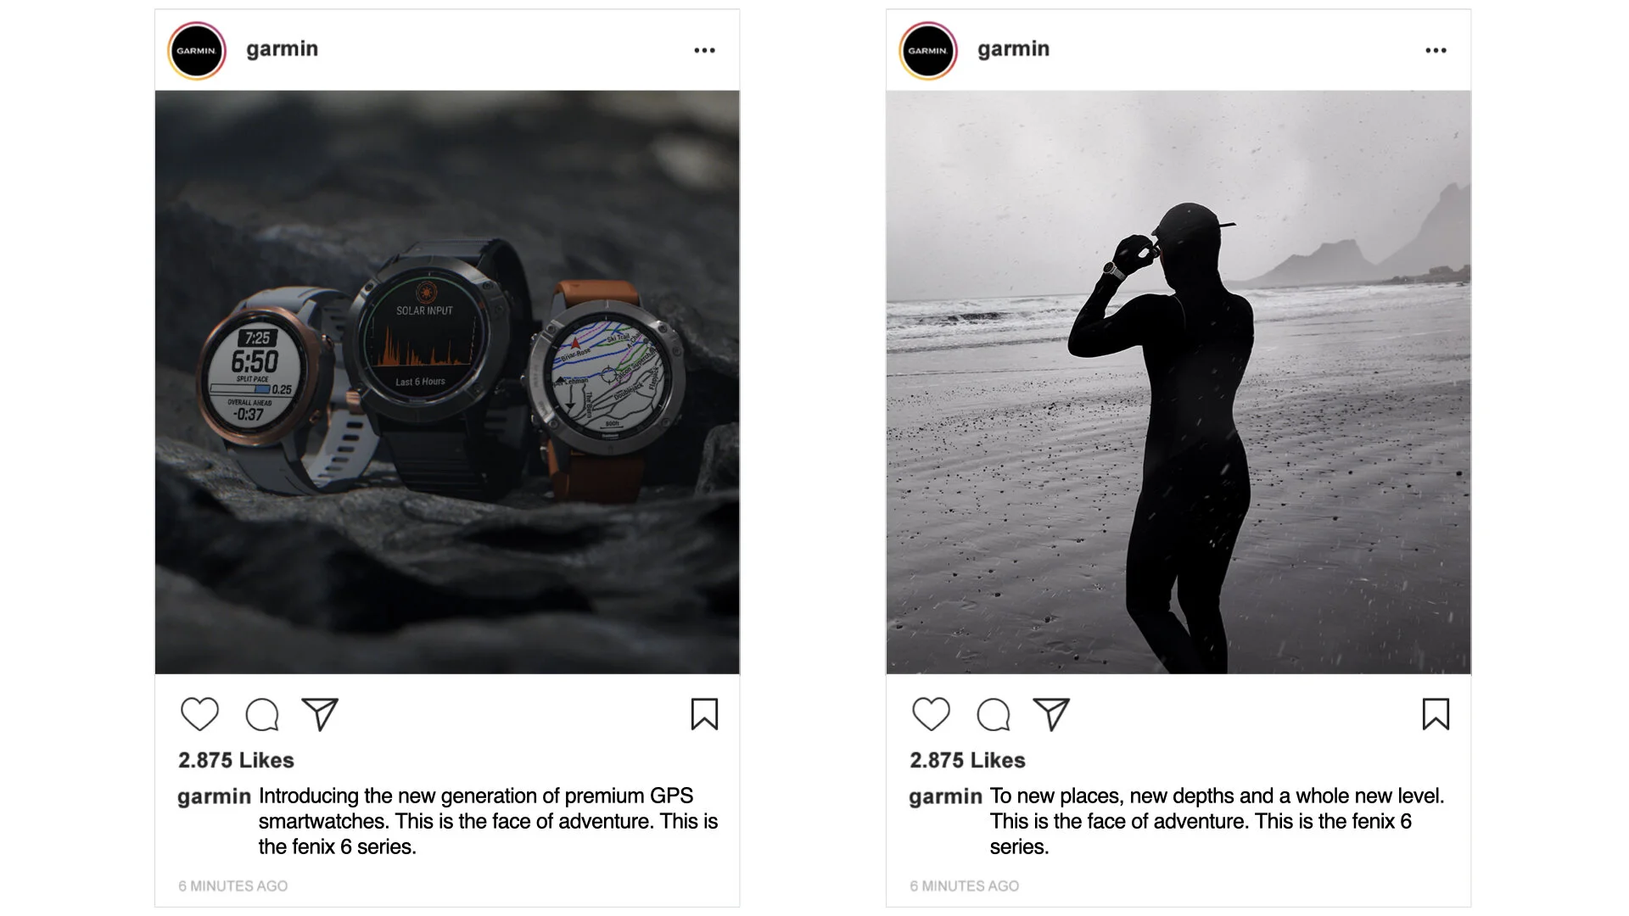Like the watches post with the heart icon
Screen dimensions: 1629x916
(x=200, y=714)
